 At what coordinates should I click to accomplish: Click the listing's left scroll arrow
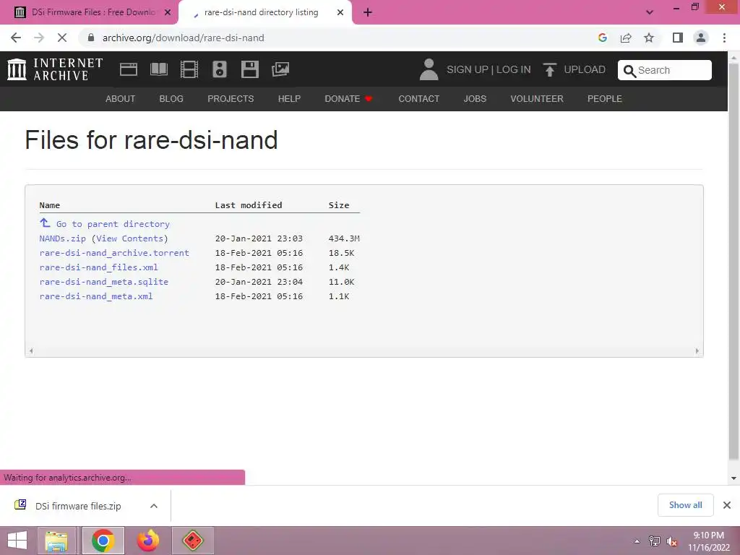pyautogui.click(x=31, y=350)
